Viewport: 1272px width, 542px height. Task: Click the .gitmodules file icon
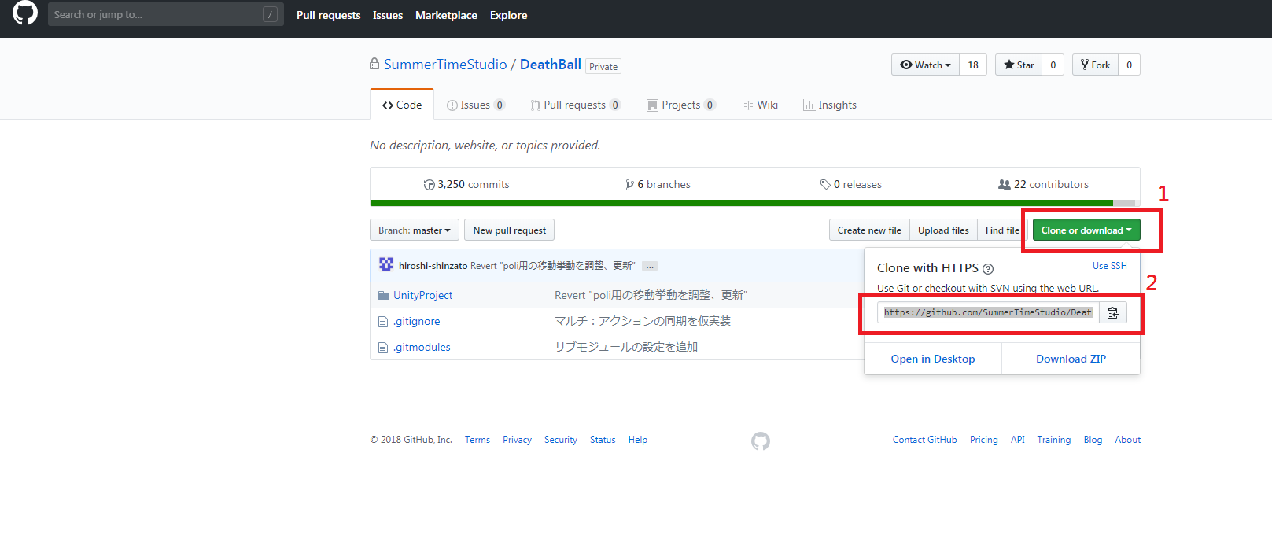(383, 348)
